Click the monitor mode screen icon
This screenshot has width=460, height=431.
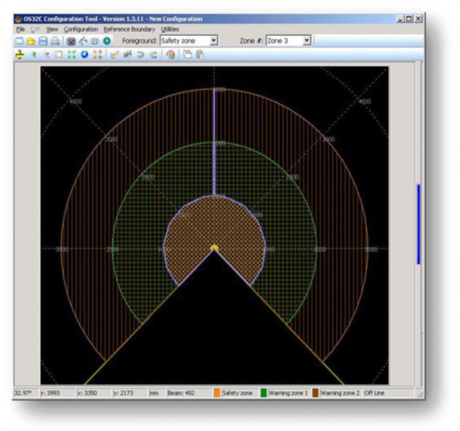click(x=71, y=41)
